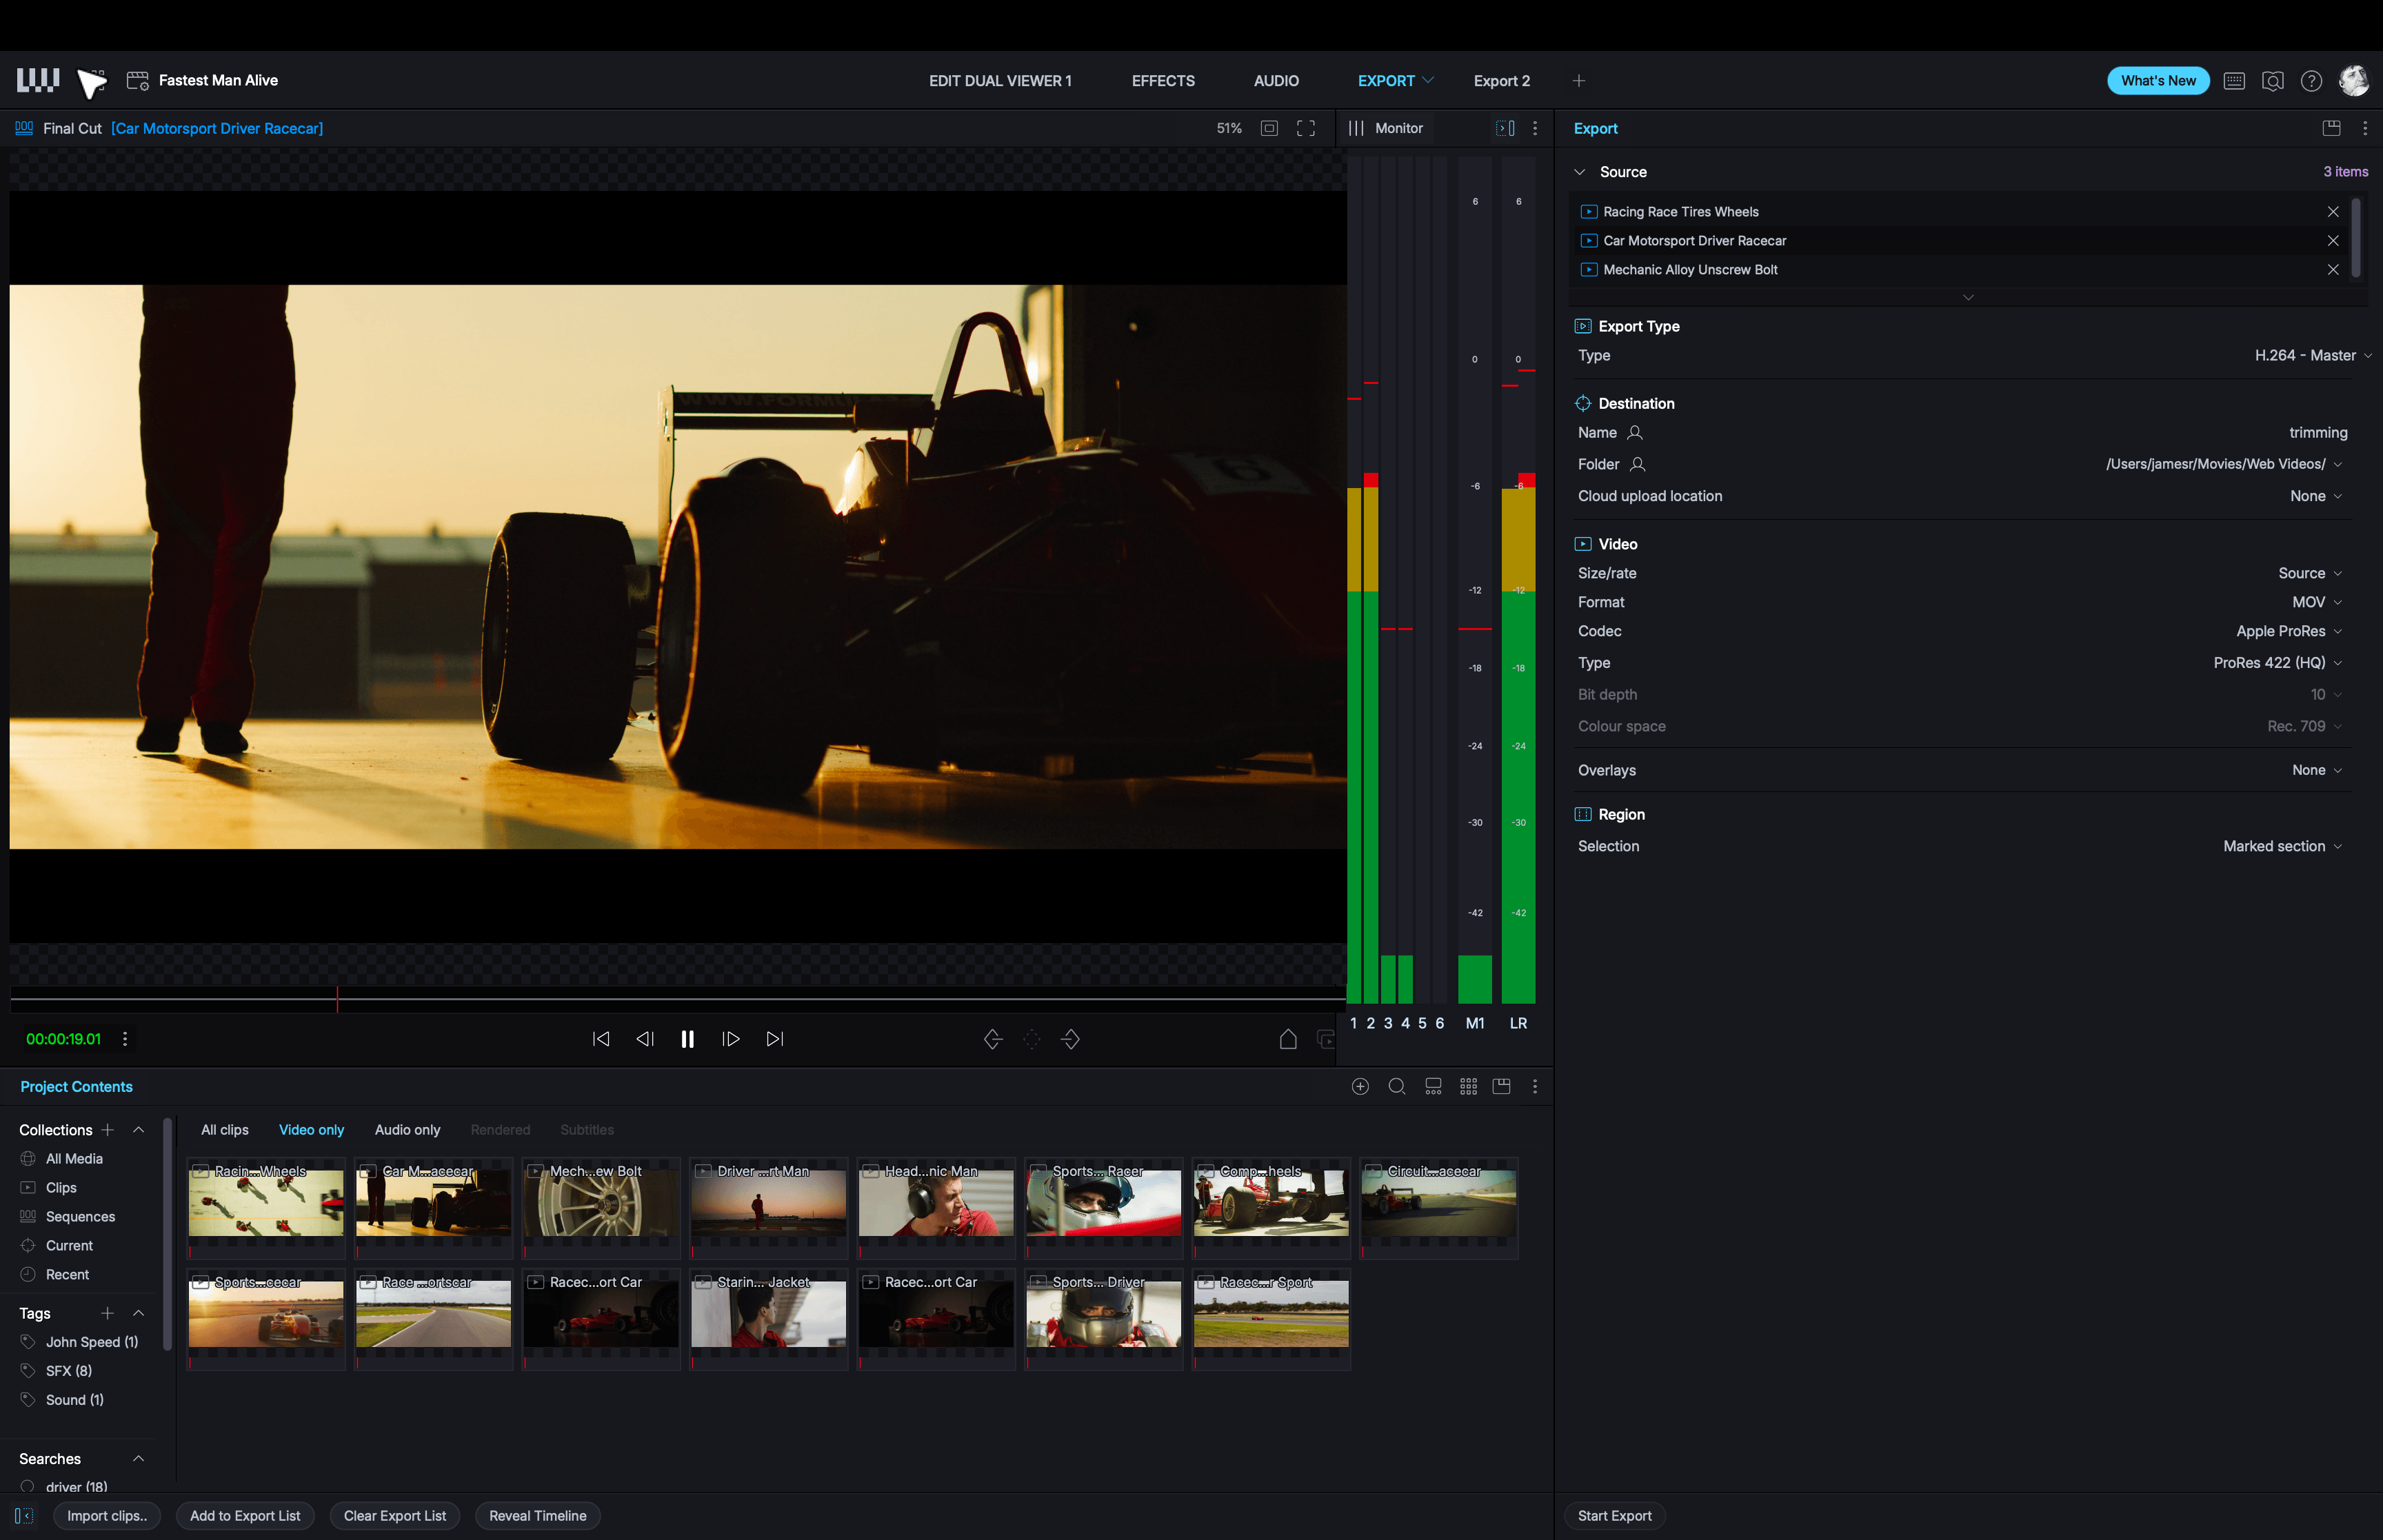Screen dimensions: 2383x1540
Task: Search within Project Contents
Action: [1397, 1086]
